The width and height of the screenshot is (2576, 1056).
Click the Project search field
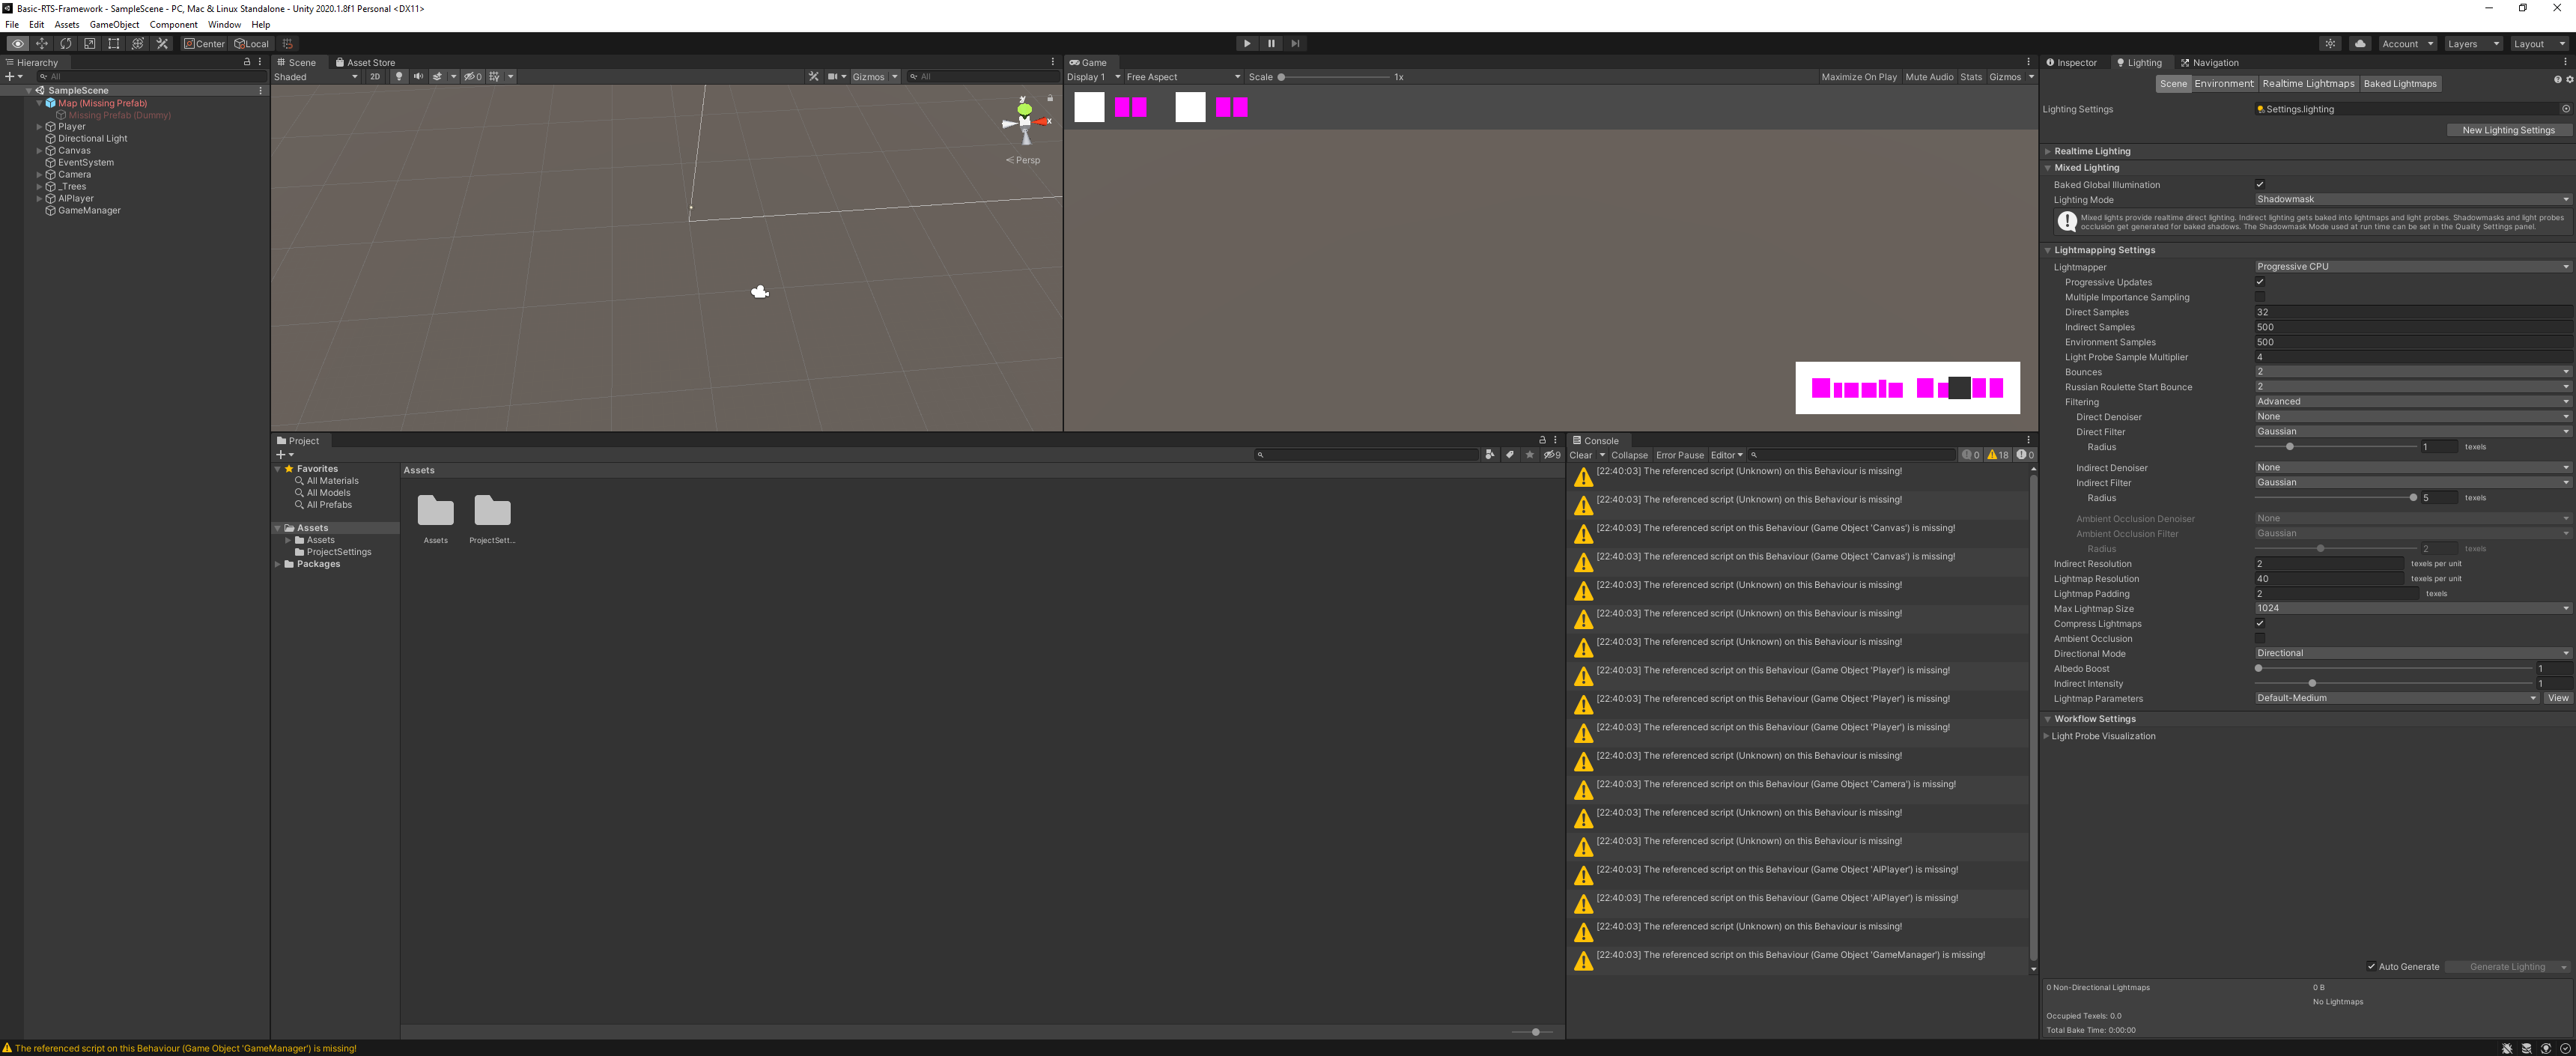click(1367, 454)
